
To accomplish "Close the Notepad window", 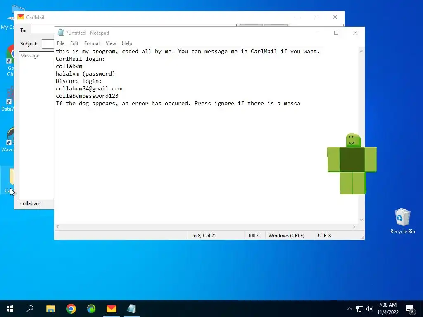I will (355, 33).
